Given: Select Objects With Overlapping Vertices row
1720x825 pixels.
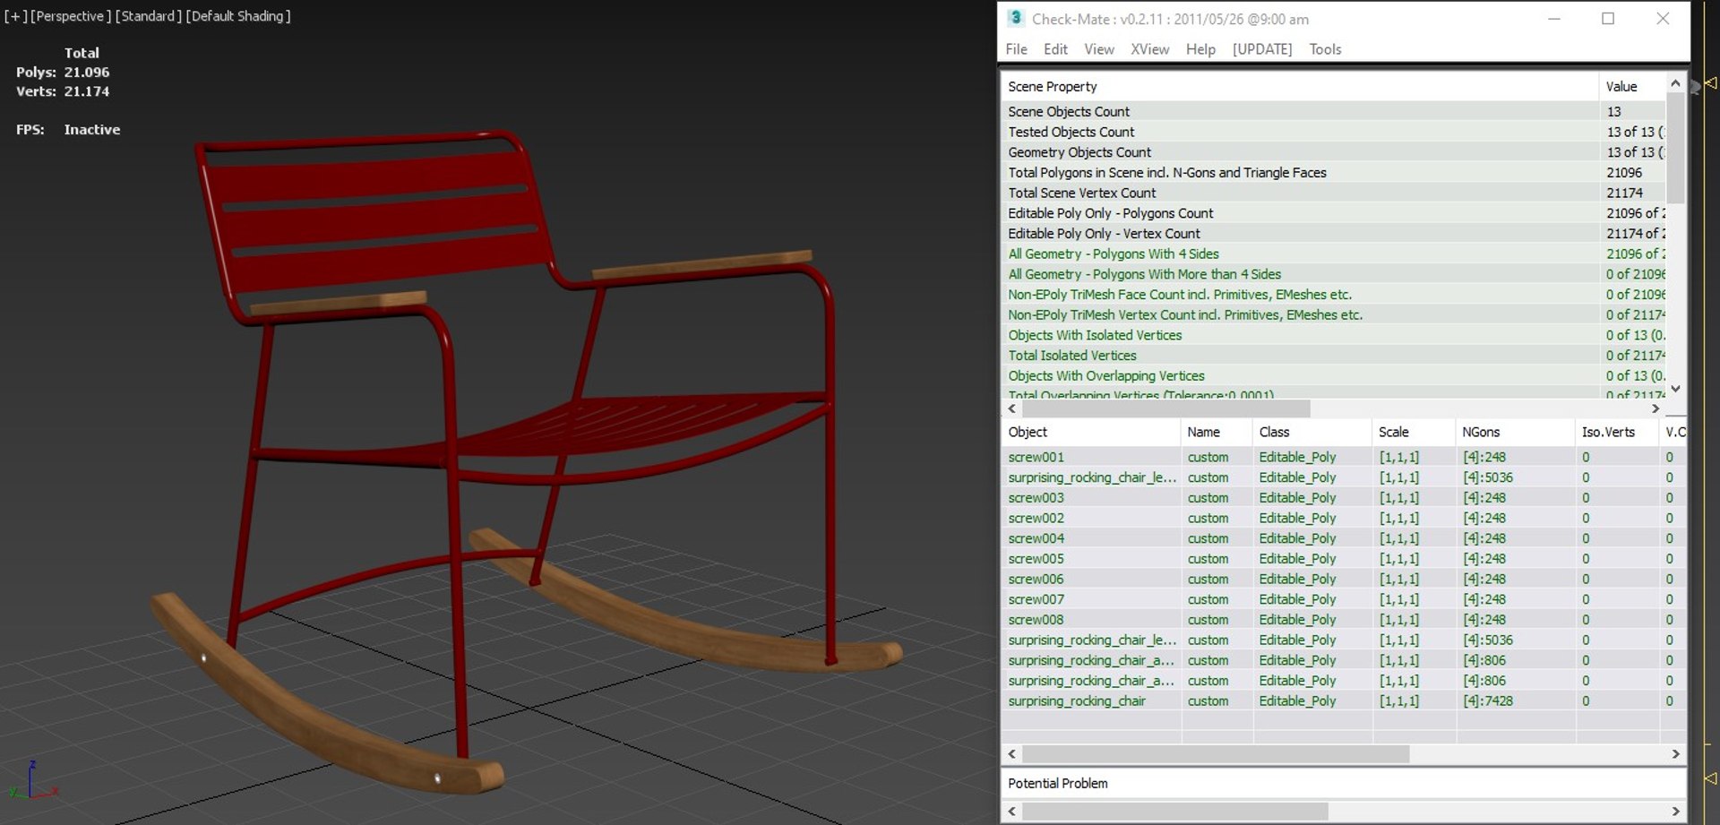Looking at the screenshot, I should [x=1333, y=375].
